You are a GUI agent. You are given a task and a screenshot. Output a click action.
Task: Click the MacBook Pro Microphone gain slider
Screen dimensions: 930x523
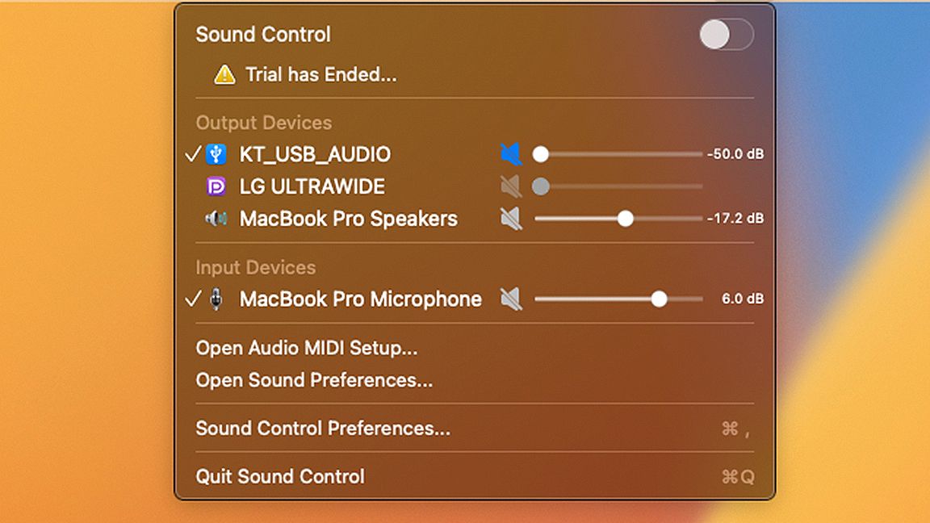point(618,299)
